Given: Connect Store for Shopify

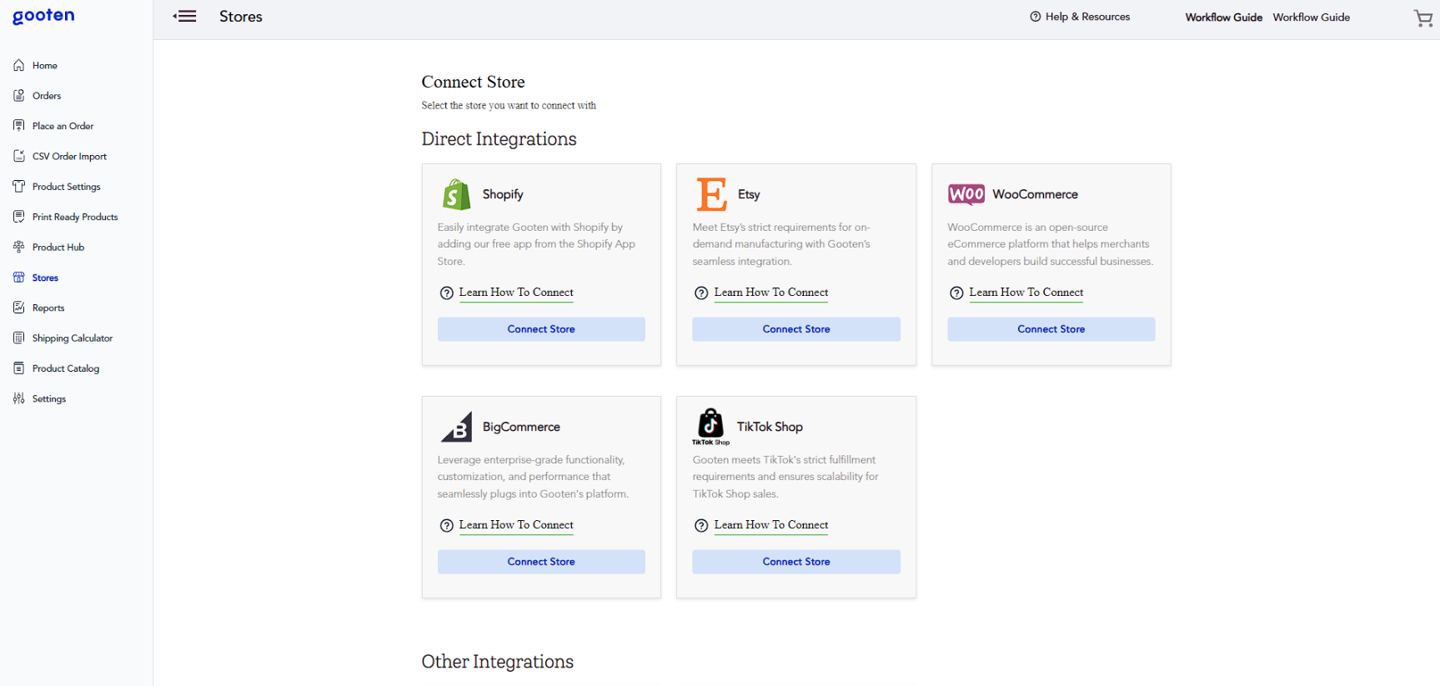Looking at the screenshot, I should coord(541,329).
